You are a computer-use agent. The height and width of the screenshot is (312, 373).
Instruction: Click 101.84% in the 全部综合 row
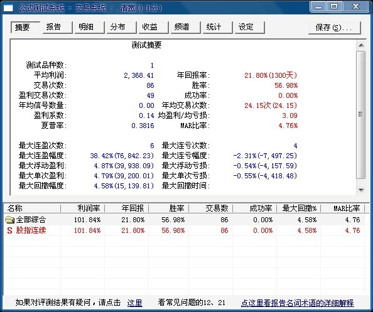87,220
